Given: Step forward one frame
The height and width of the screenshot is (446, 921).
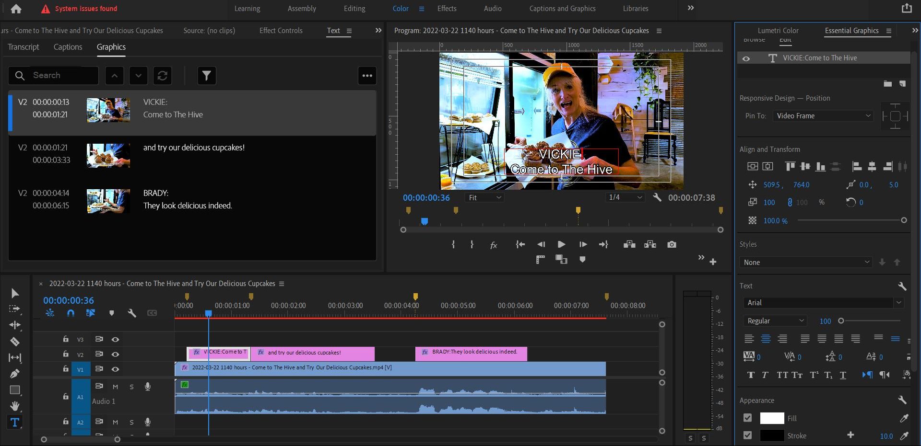Looking at the screenshot, I should (x=583, y=244).
